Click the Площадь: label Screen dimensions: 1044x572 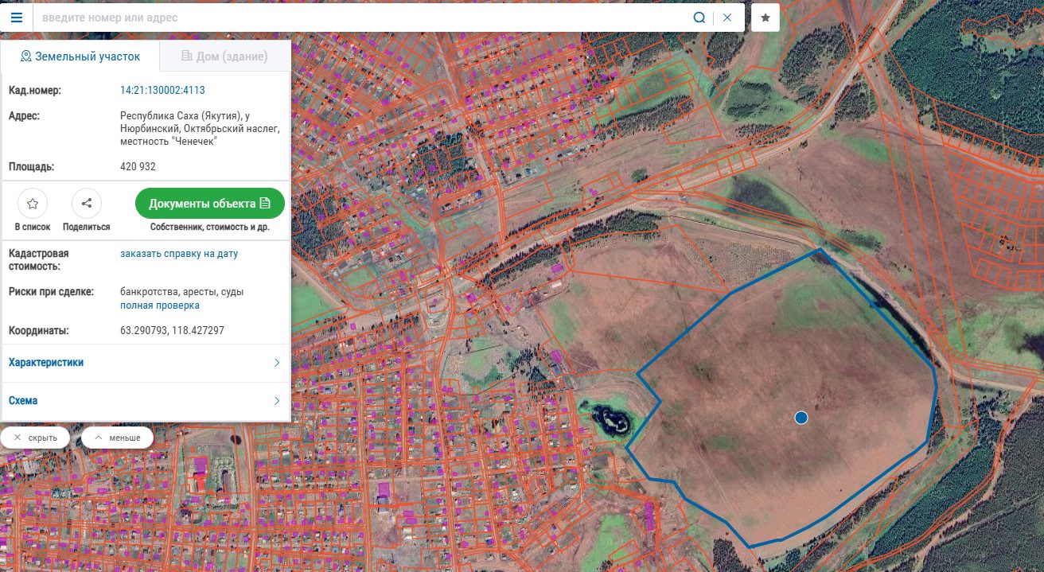point(31,167)
